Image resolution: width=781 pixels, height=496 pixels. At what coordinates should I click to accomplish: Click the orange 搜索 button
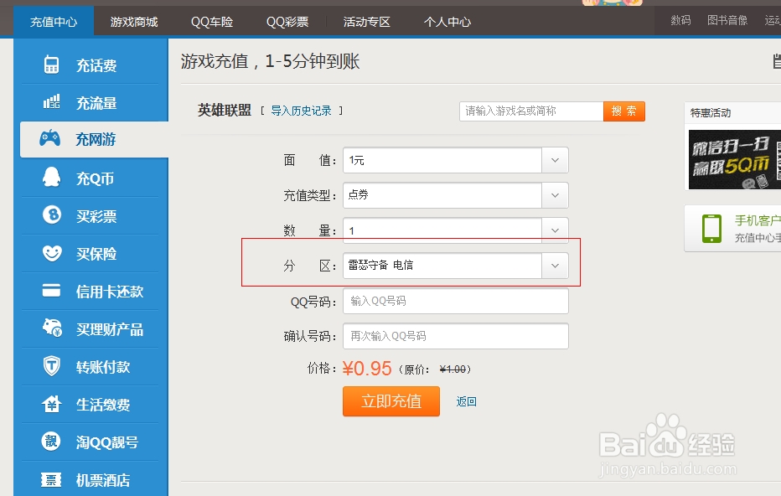(x=624, y=111)
